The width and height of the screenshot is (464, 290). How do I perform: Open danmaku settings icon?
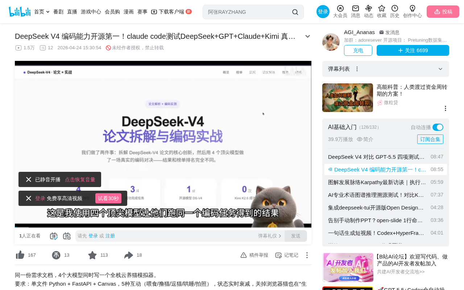67,236
